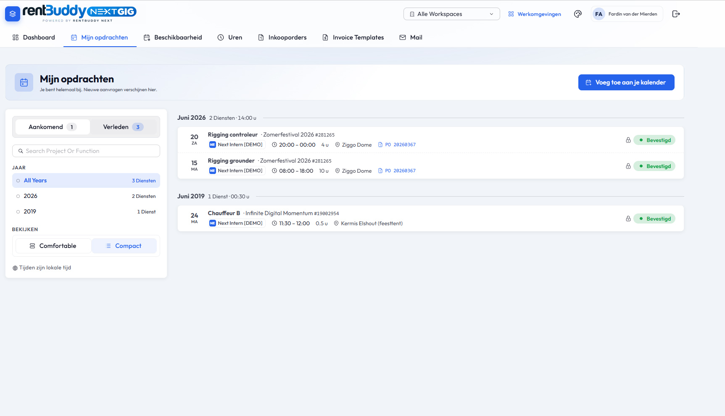Click calendar icon beside Mijn opdrachten heading

[24, 82]
